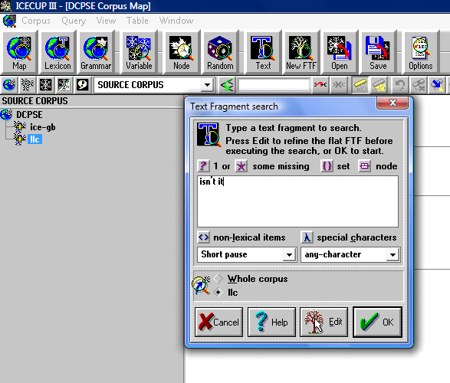The image size is (450, 383).
Task: Open the Query menu
Action: click(74, 21)
